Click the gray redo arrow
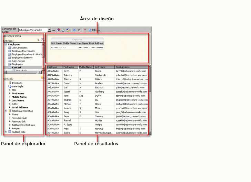Image resolution: width=251 pixels, height=182 pixels. pyautogui.click(x=79, y=30)
